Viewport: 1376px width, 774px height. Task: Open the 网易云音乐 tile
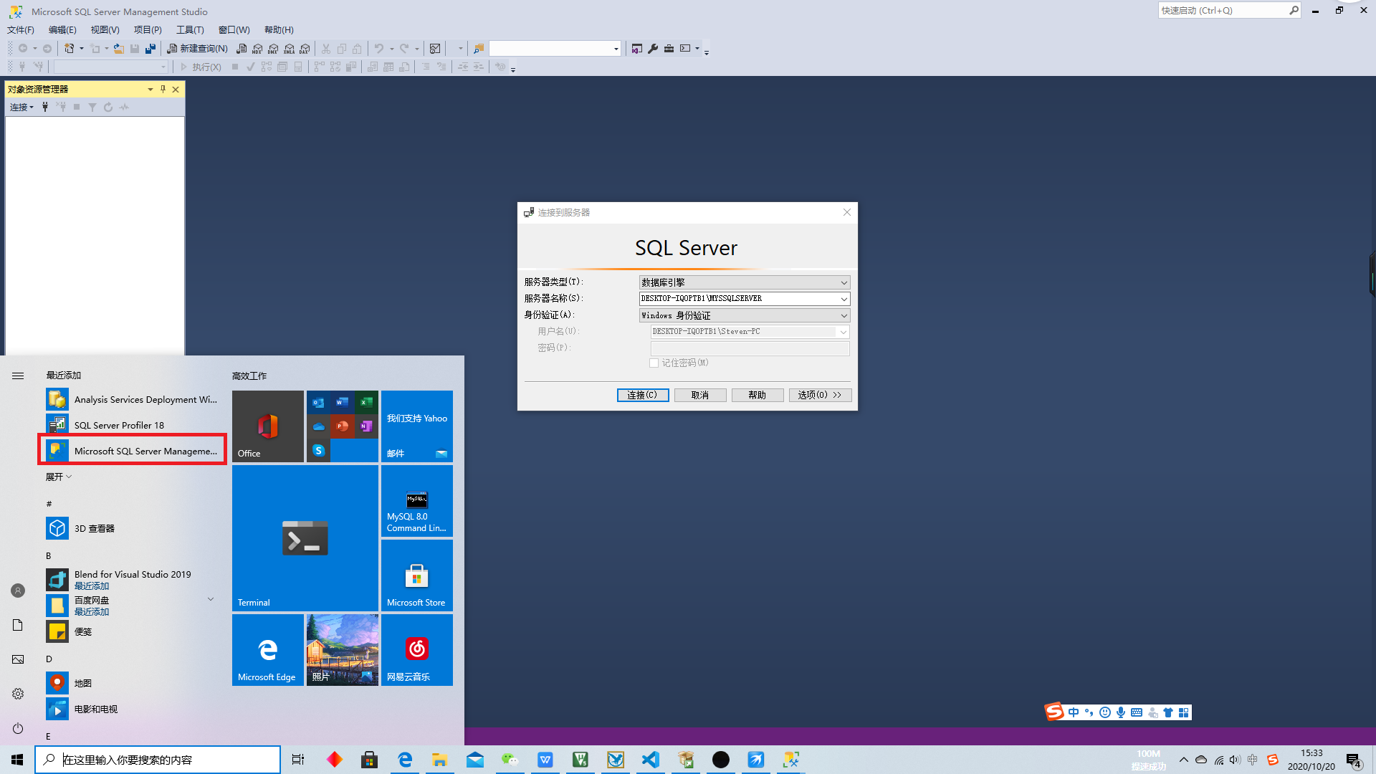417,650
